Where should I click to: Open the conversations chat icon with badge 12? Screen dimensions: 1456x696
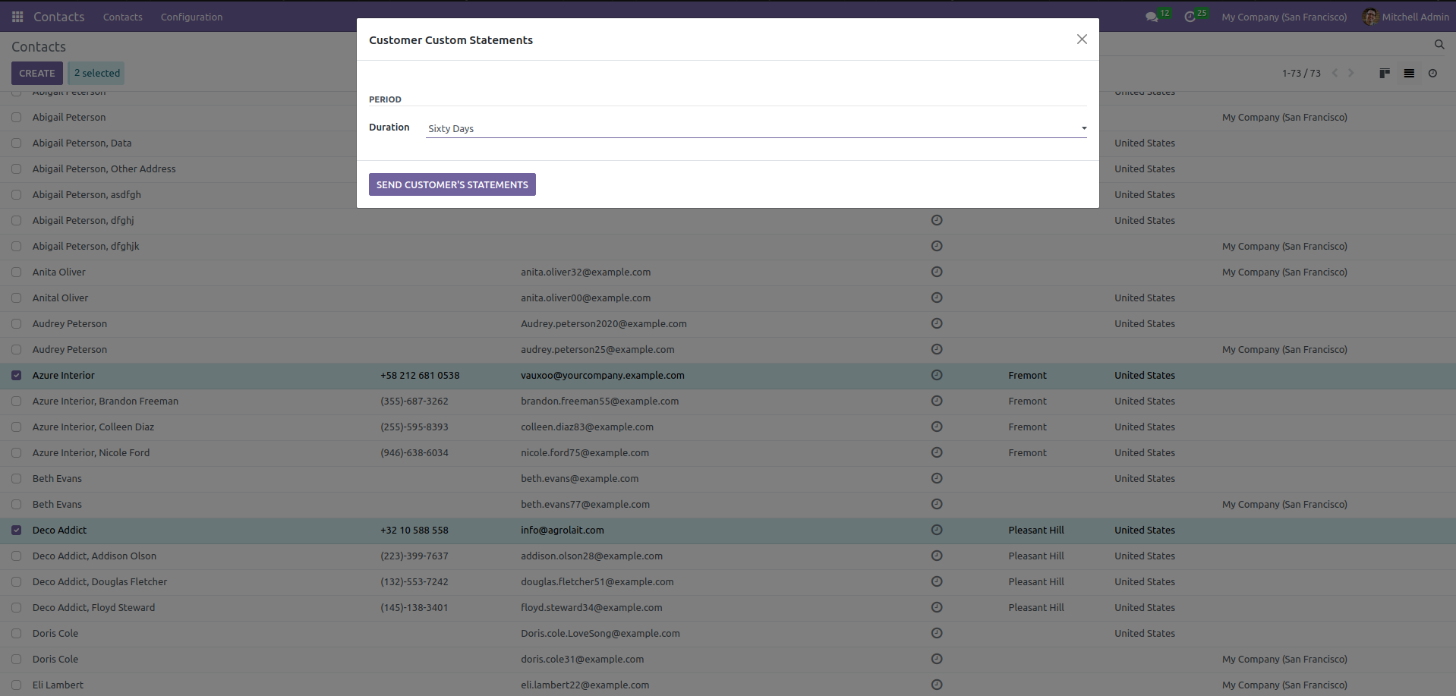pyautogui.click(x=1152, y=17)
